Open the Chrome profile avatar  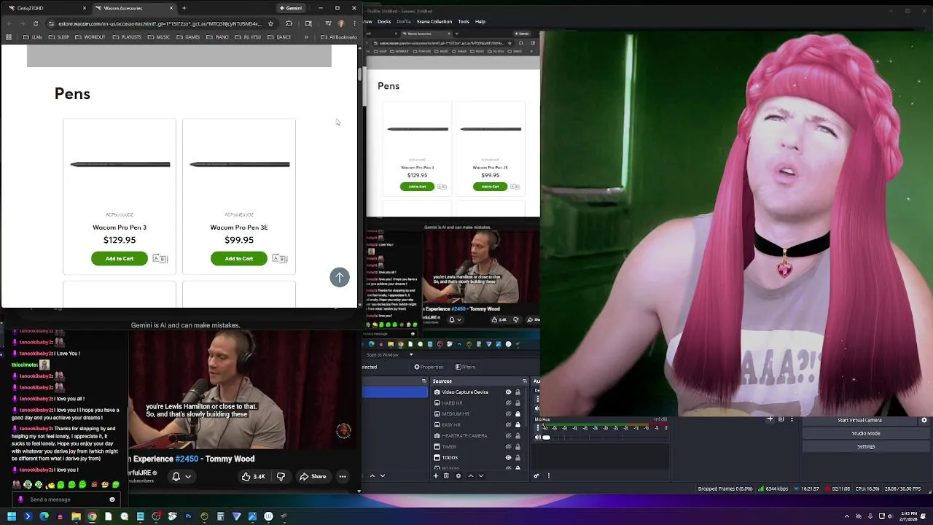[x=340, y=23]
